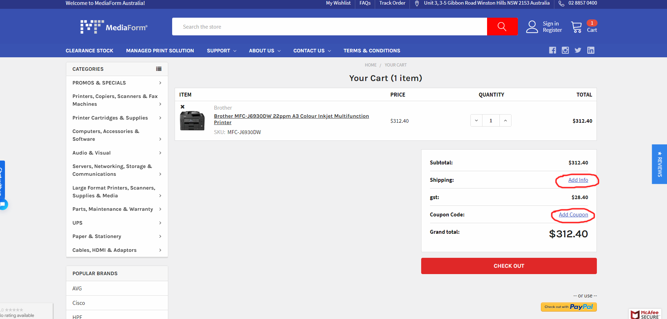Open the Contact Us dropdown menu

pyautogui.click(x=312, y=51)
